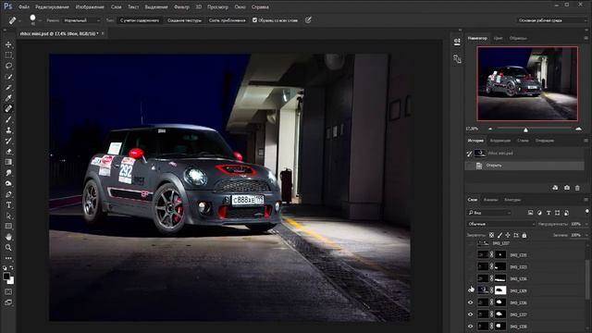This screenshot has width=592, height=333.
Task: Select the Eraser tool
Action: pyautogui.click(x=8, y=151)
